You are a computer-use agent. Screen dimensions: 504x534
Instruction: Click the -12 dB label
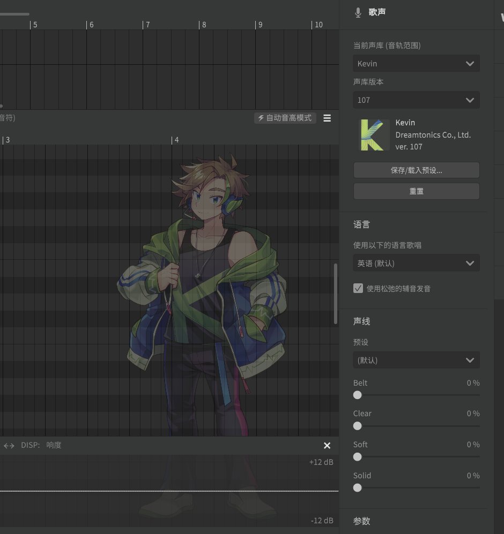point(322,521)
